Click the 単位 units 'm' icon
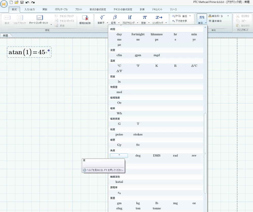 [202, 17]
